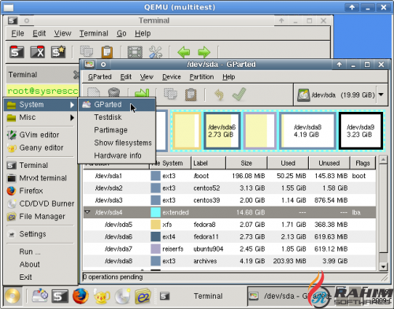Open the Terminal menu in Terminal window
394x309 pixels.
94,33
